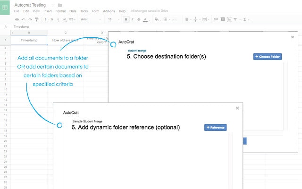Viewport: 302px width, 189px height.
Task: Open the Data menu
Action: pyautogui.click(x=73, y=11)
